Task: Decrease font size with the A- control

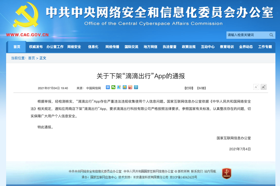Action: coord(256,87)
